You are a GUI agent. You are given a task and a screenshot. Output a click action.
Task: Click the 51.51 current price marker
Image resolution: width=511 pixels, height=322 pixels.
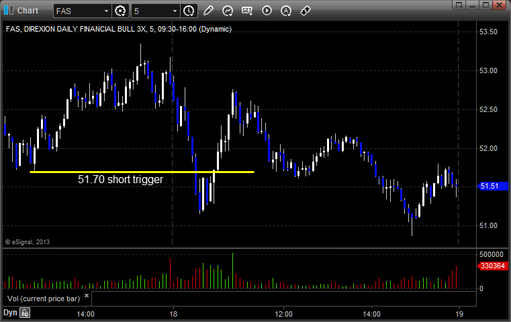[492, 186]
